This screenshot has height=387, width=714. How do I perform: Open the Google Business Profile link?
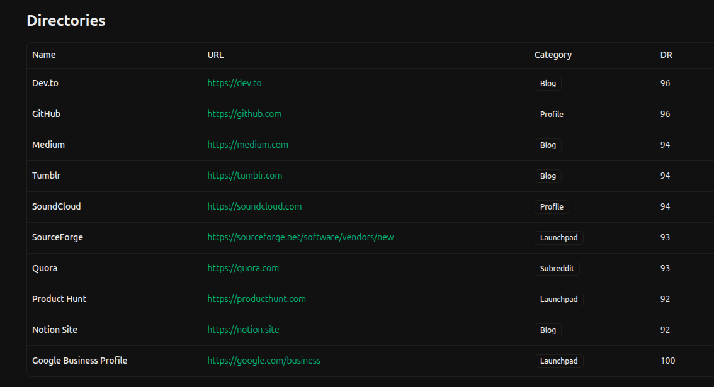(x=263, y=361)
